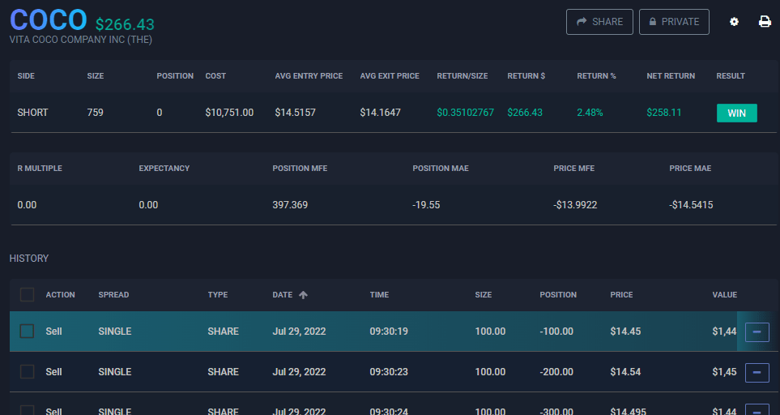Click the Share button
Viewport: 780px width, 415px height.
599,22
